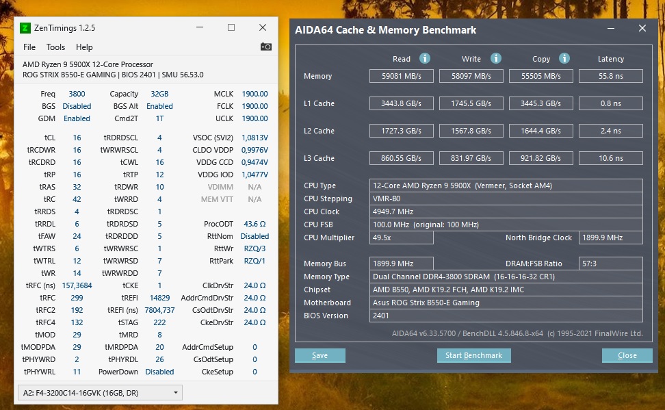Click the CPU Type field with Ryzen 9 5900X
Viewport: 665px width, 410px height.
pos(506,185)
